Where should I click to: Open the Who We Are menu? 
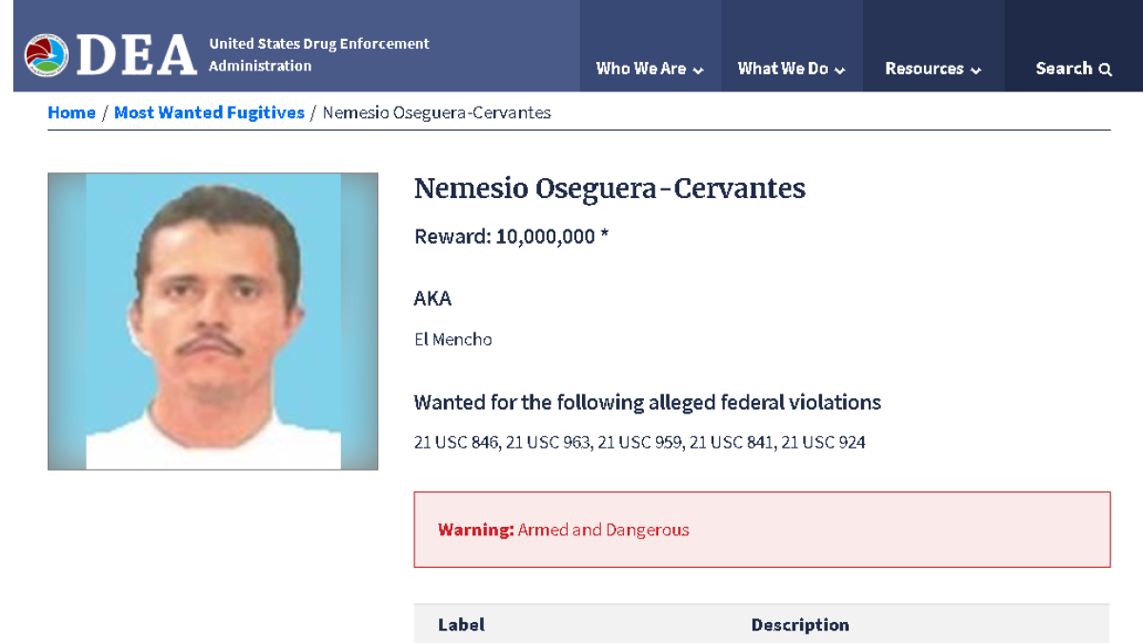[641, 69]
